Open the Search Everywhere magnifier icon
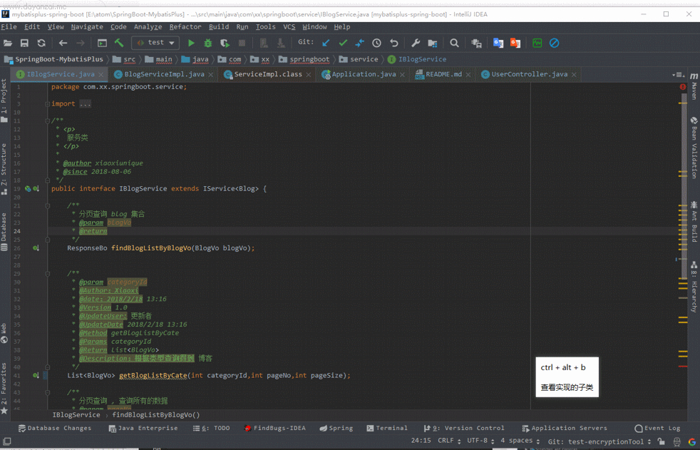700x450 pixels. [454, 43]
